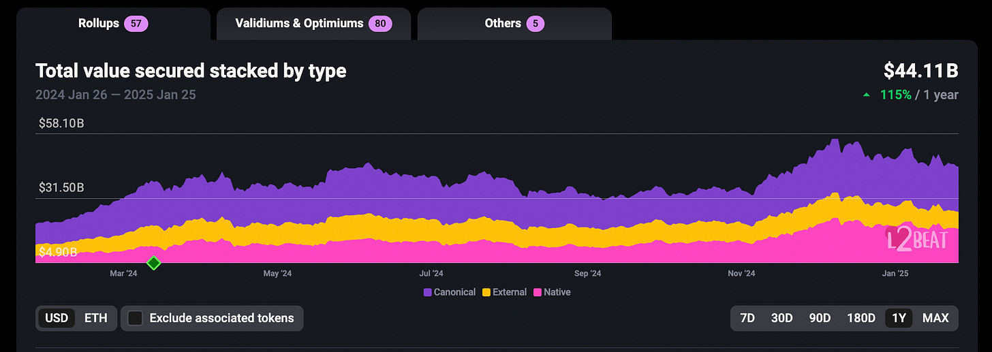
Task: Click the pink Native legend swatch
Action: (x=538, y=292)
